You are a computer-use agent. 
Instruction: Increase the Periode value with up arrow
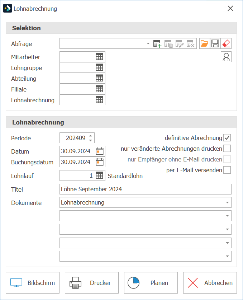coord(91,136)
